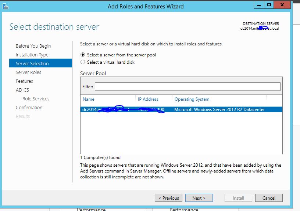This screenshot has height=211, width=300.
Task: Open the Features step
Action: (24, 81)
